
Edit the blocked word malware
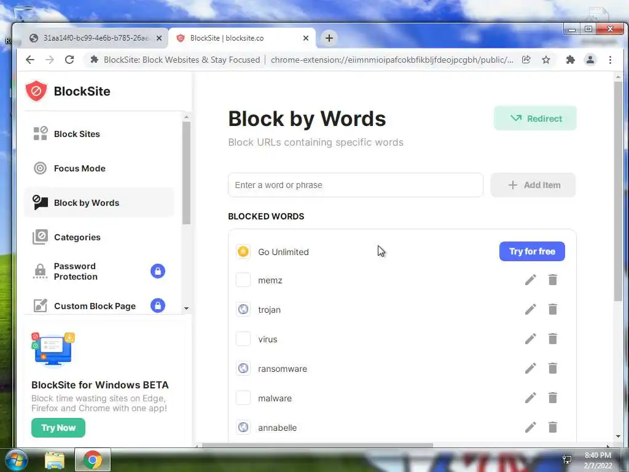pos(530,398)
